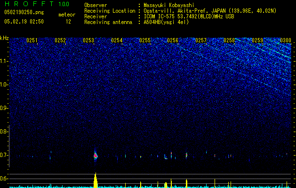Click the Receiver label
This screenshot has width=296, height=188.
pos(96,16)
